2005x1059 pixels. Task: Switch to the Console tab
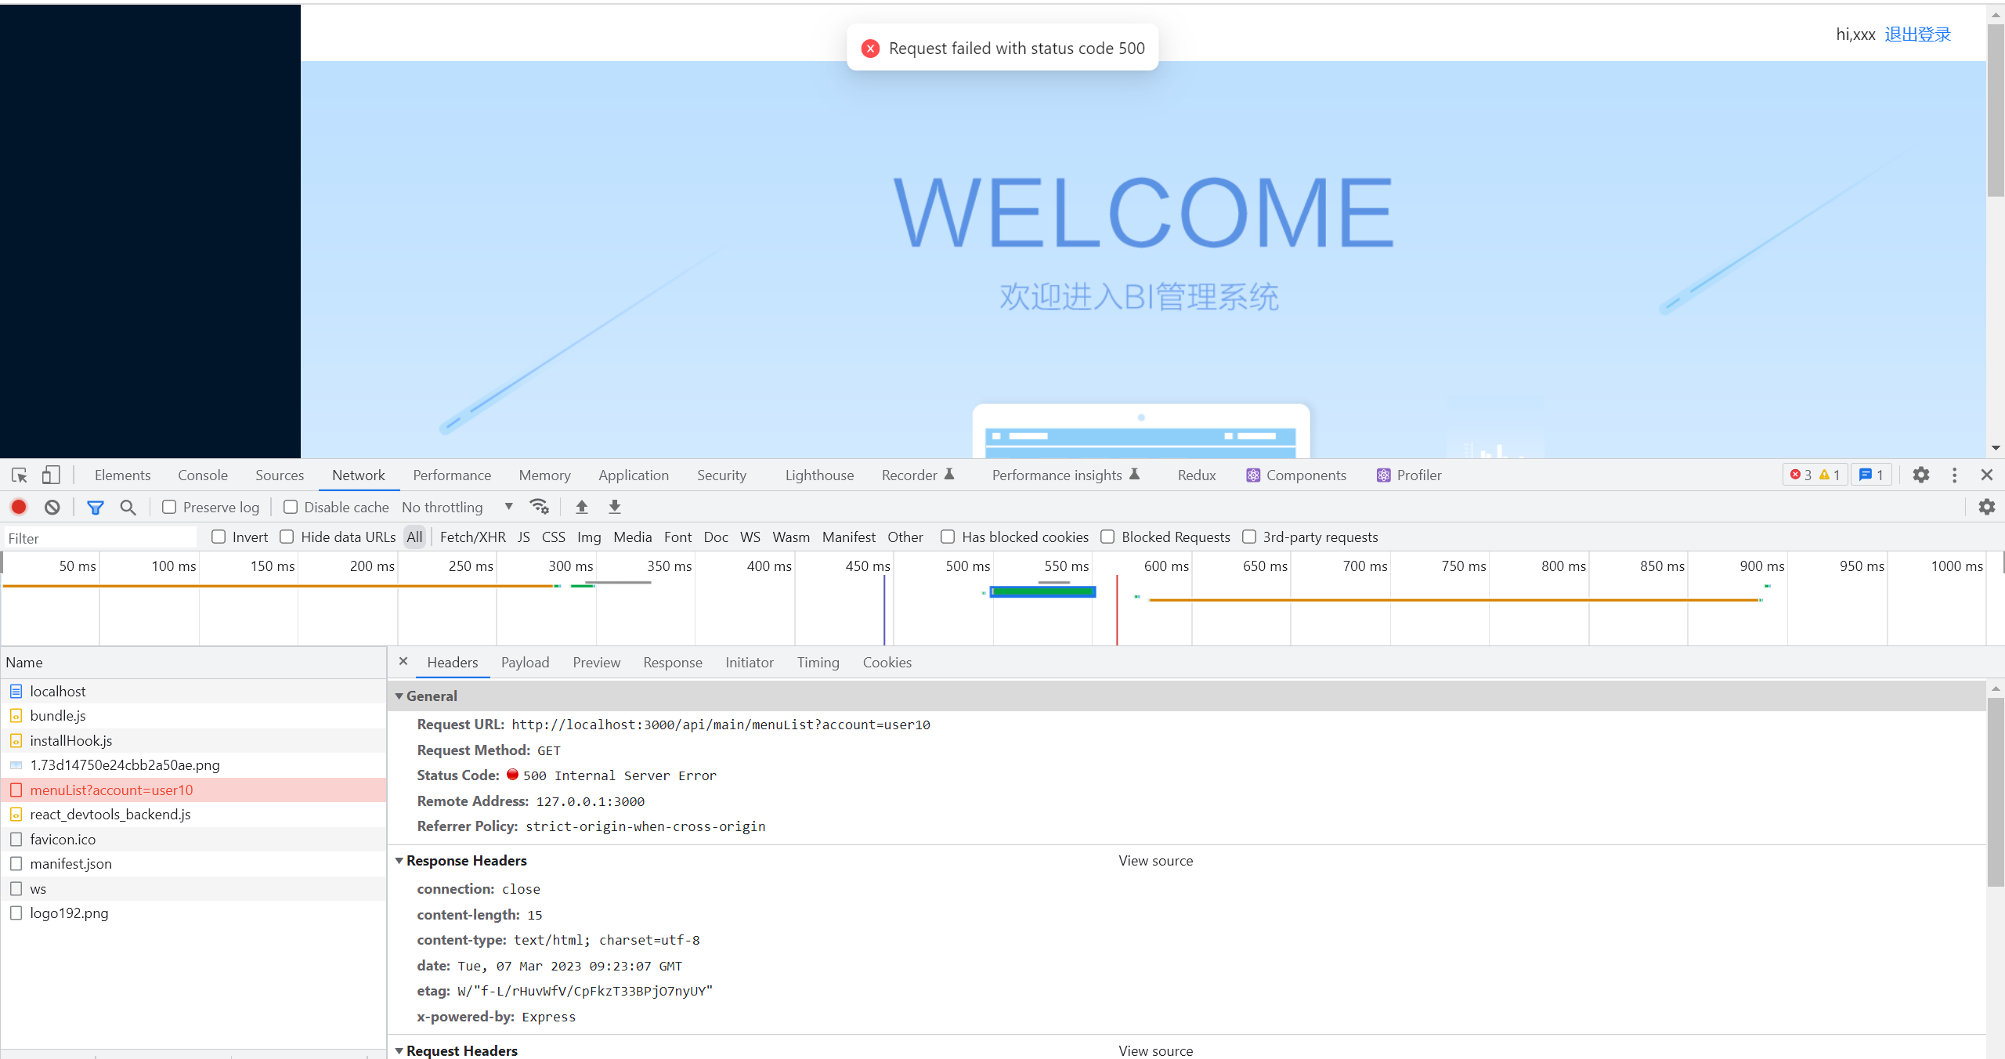click(203, 475)
